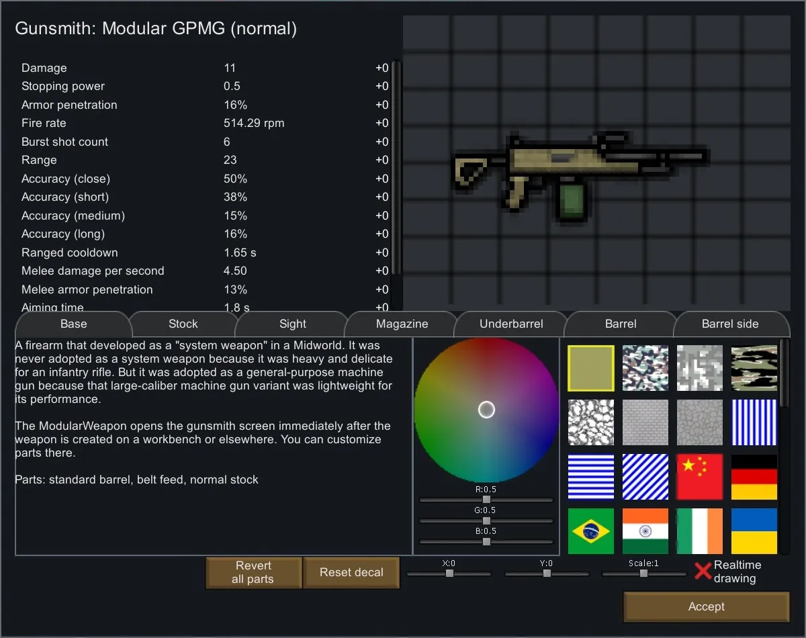The height and width of the screenshot is (638, 806).
Task: Pick the Ireland flag decal
Action: [699, 531]
